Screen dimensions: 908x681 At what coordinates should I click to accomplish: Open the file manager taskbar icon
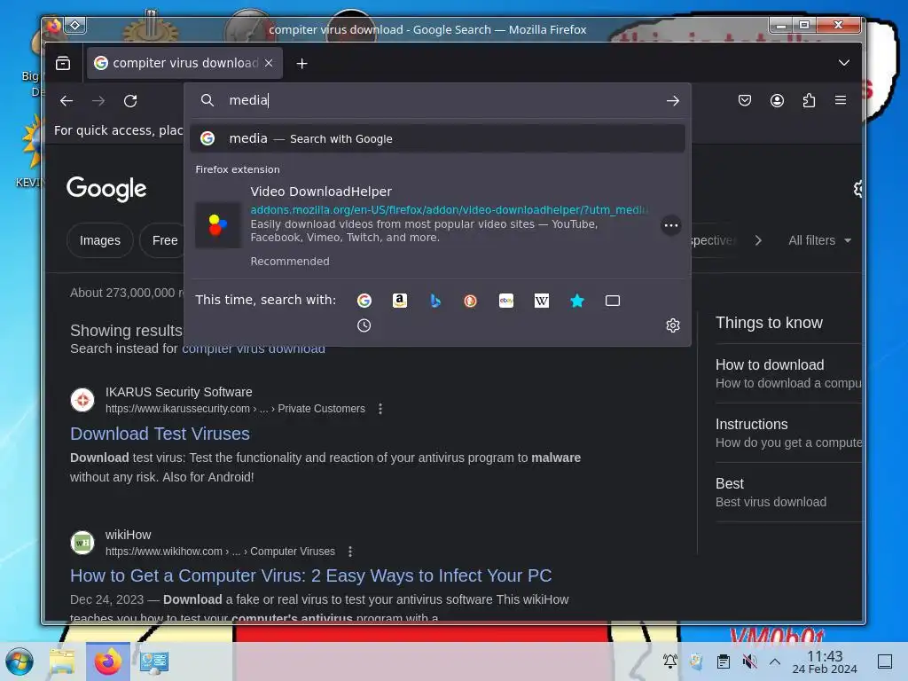coord(62,661)
